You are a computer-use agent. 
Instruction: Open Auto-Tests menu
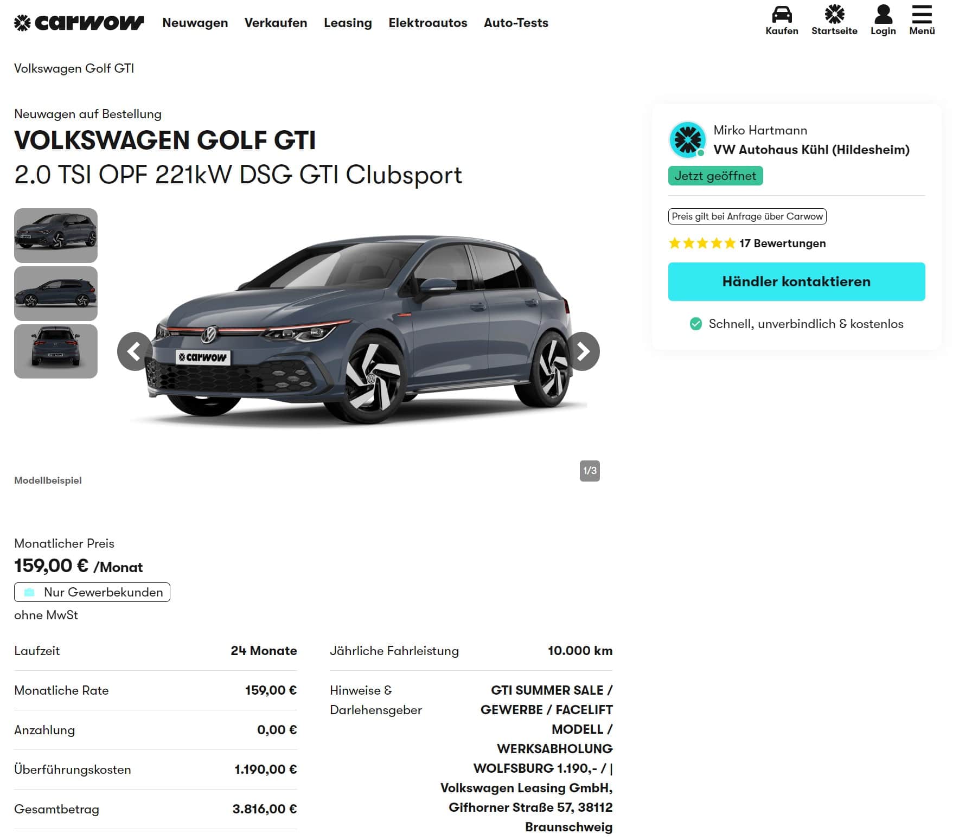pos(516,23)
